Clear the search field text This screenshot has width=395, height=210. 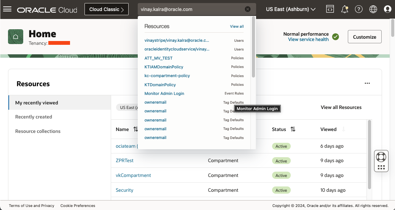click(248, 9)
